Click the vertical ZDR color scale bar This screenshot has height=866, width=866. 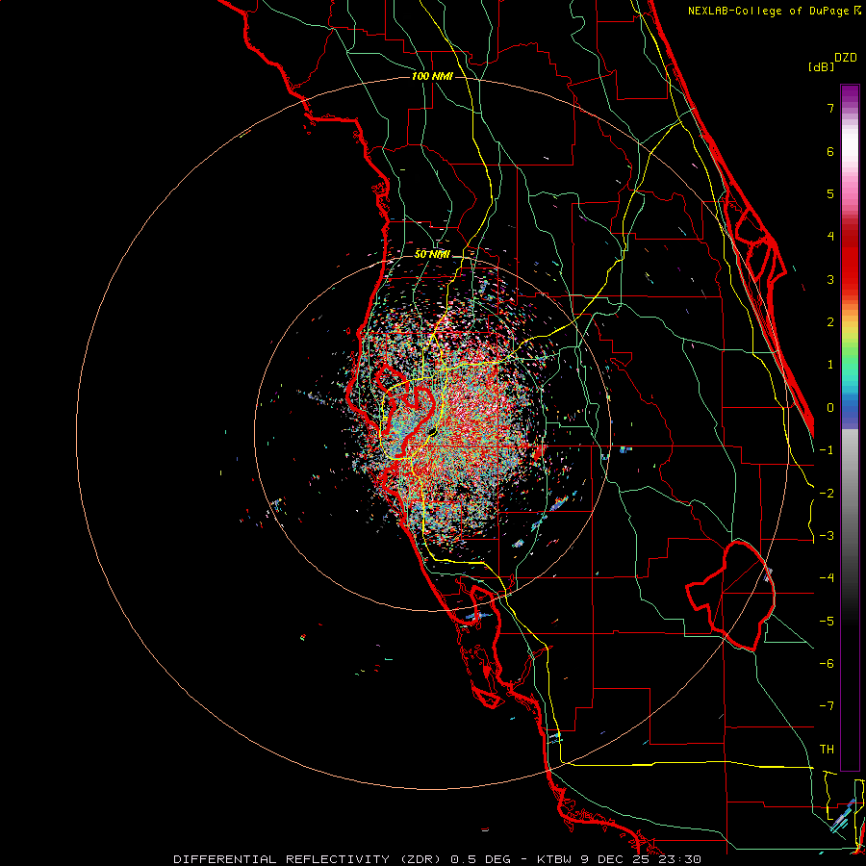[x=850, y=428]
